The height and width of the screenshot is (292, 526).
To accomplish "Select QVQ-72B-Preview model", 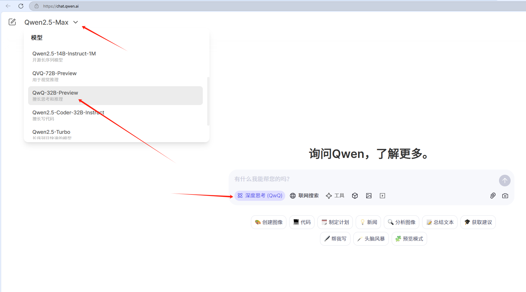I will pyautogui.click(x=115, y=76).
